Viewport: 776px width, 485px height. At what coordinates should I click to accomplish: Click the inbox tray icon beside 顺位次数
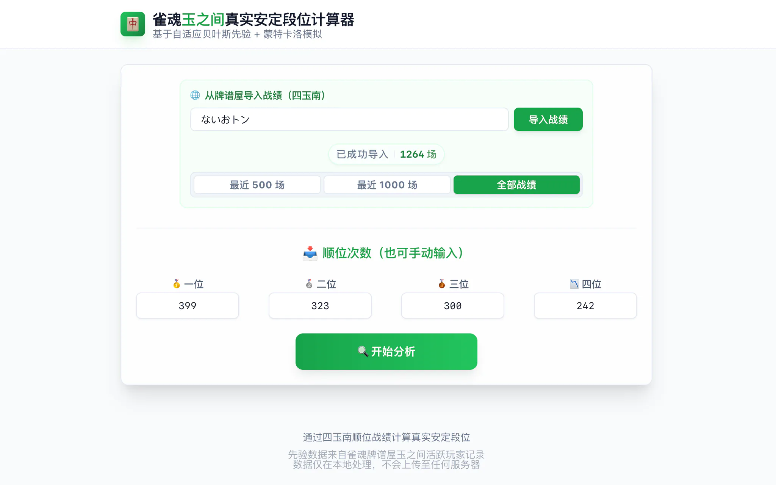click(x=310, y=253)
